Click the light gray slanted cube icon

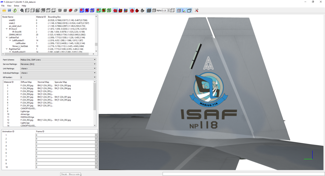(x=76, y=10)
